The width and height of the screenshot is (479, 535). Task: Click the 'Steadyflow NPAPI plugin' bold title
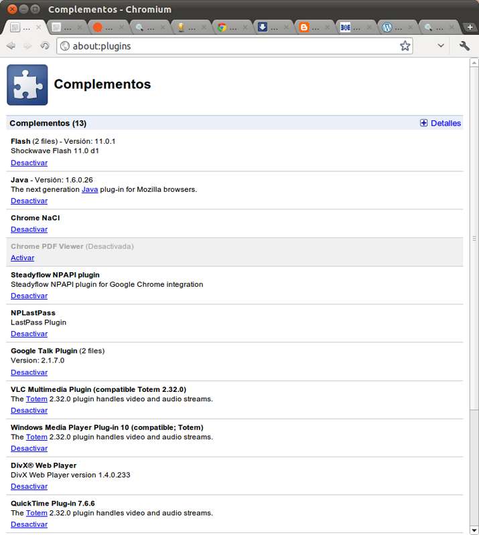coord(55,275)
